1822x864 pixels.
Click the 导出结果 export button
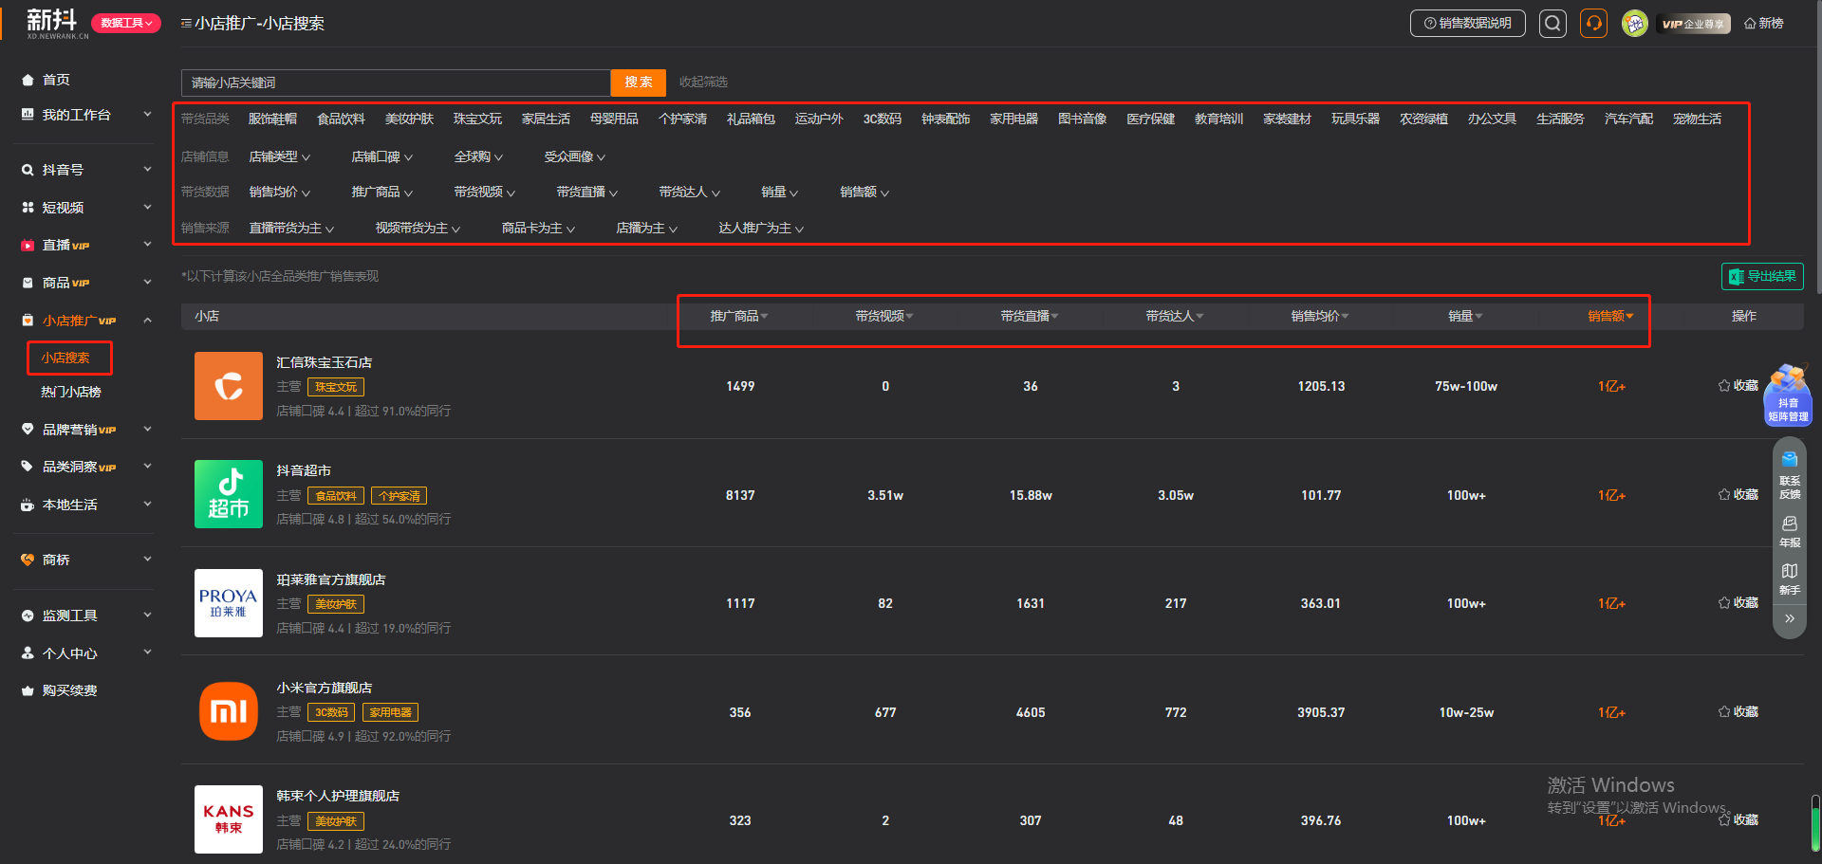[x=1762, y=276]
